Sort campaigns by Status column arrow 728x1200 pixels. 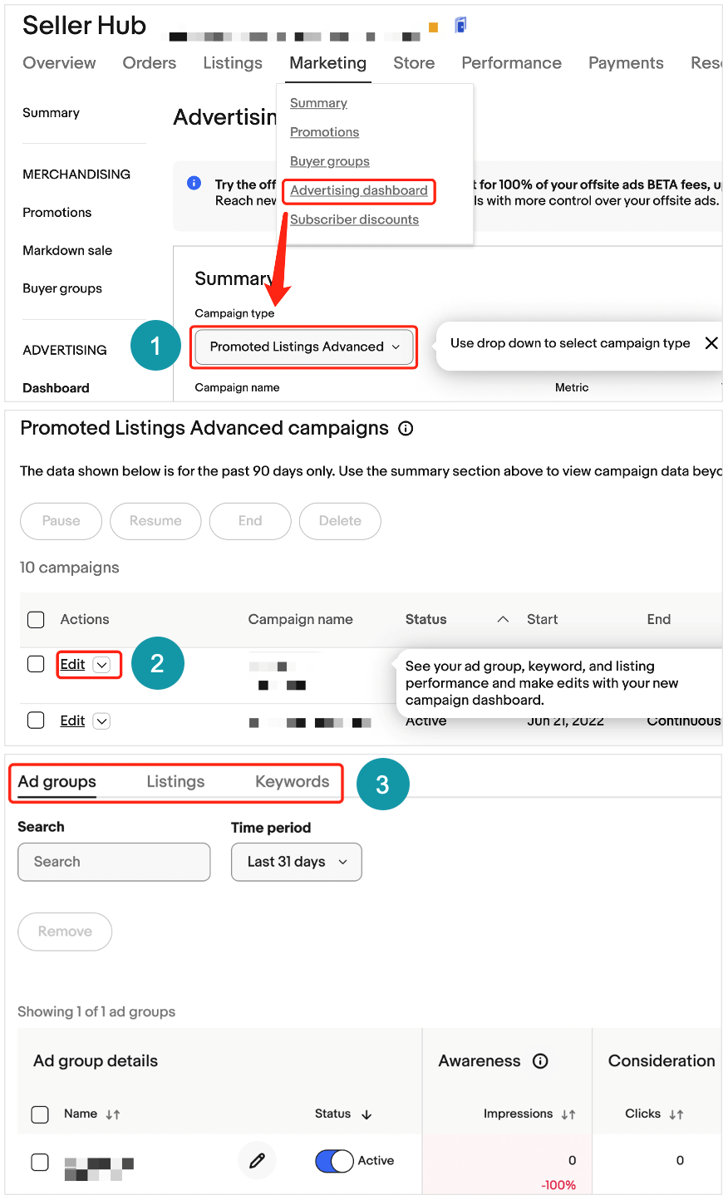coord(503,619)
